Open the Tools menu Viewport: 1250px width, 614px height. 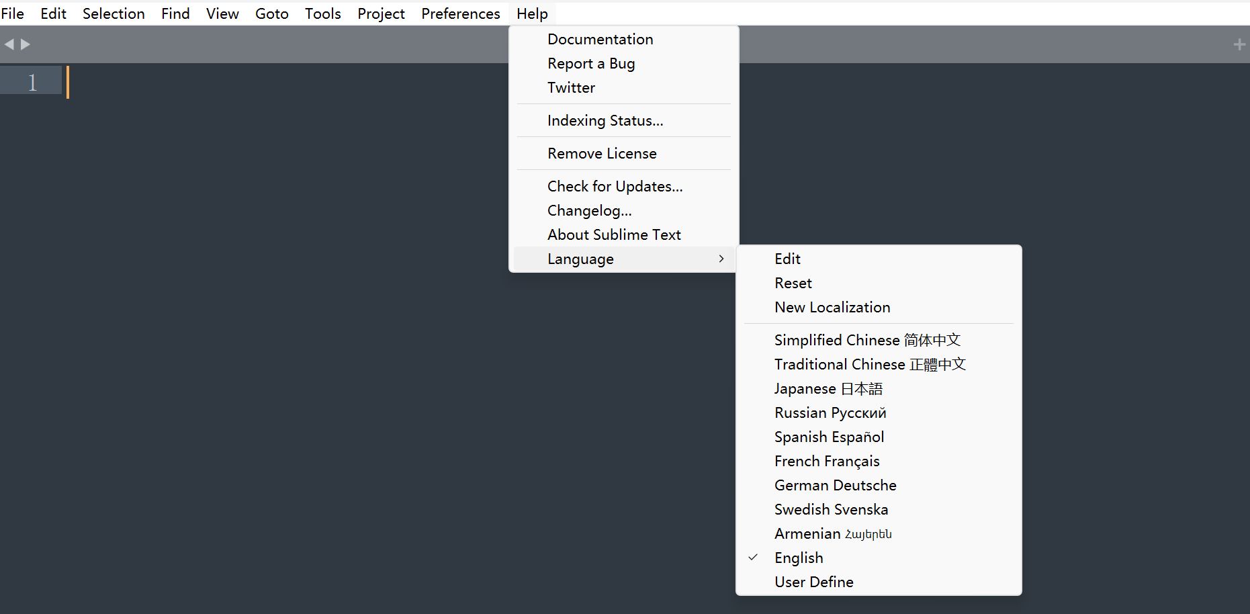click(323, 13)
